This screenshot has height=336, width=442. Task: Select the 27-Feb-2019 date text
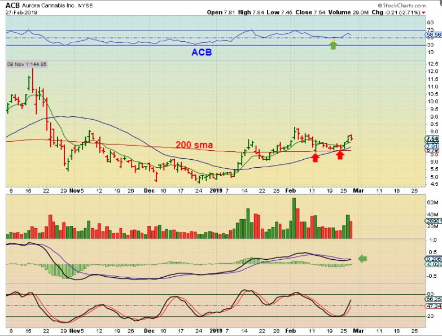[21, 12]
